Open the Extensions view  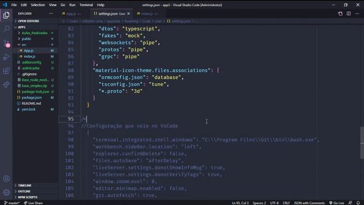[6, 71]
